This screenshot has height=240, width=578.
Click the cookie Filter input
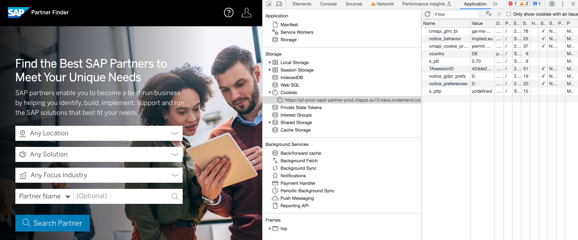click(456, 14)
